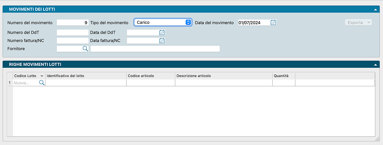Viewport: 383px width, 145px height.
Task: Click the Descrizione articolo column header
Action: click(224, 76)
